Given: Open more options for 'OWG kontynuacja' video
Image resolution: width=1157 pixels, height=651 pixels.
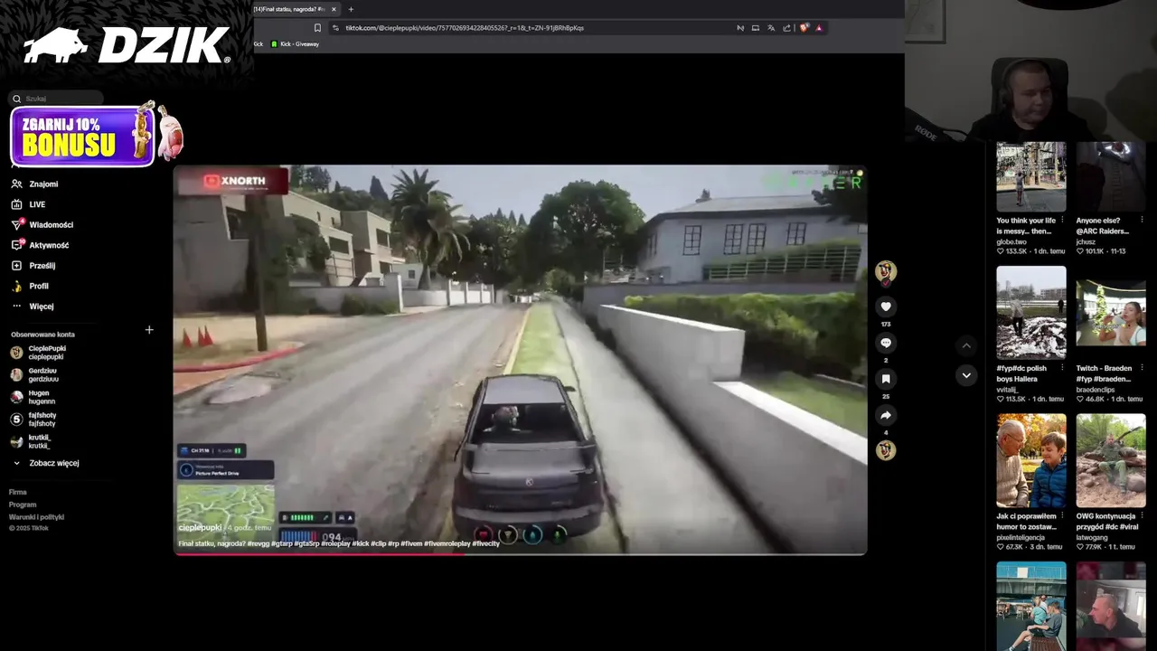Looking at the screenshot, I should pyautogui.click(x=1142, y=515).
